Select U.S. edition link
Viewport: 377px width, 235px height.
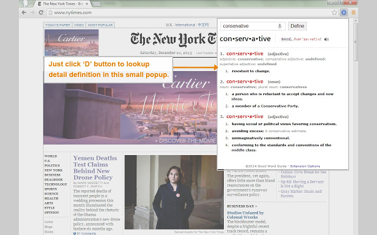coord(169,25)
